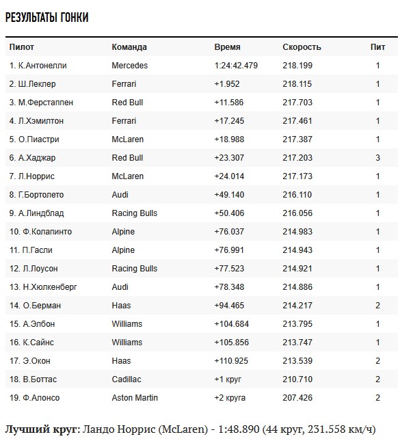Click А.Хаджар pit stop count 3
Screen dimensions: 402x441
[377, 158]
